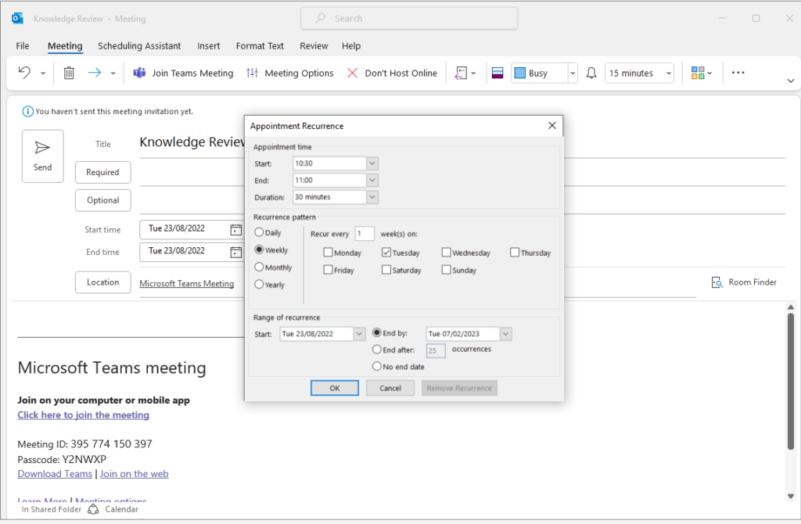Click the response options icon
The height and width of the screenshot is (524, 801).
pos(461,73)
